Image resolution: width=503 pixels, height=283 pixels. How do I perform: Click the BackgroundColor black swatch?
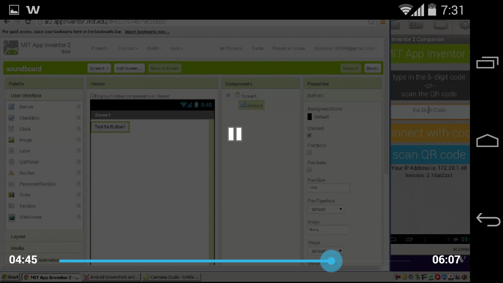coord(310,117)
